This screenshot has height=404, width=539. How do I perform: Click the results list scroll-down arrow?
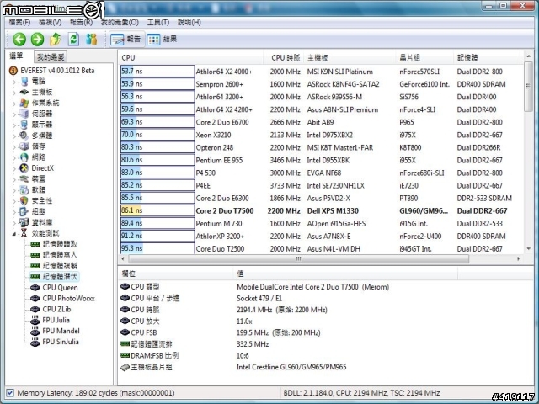(529, 249)
